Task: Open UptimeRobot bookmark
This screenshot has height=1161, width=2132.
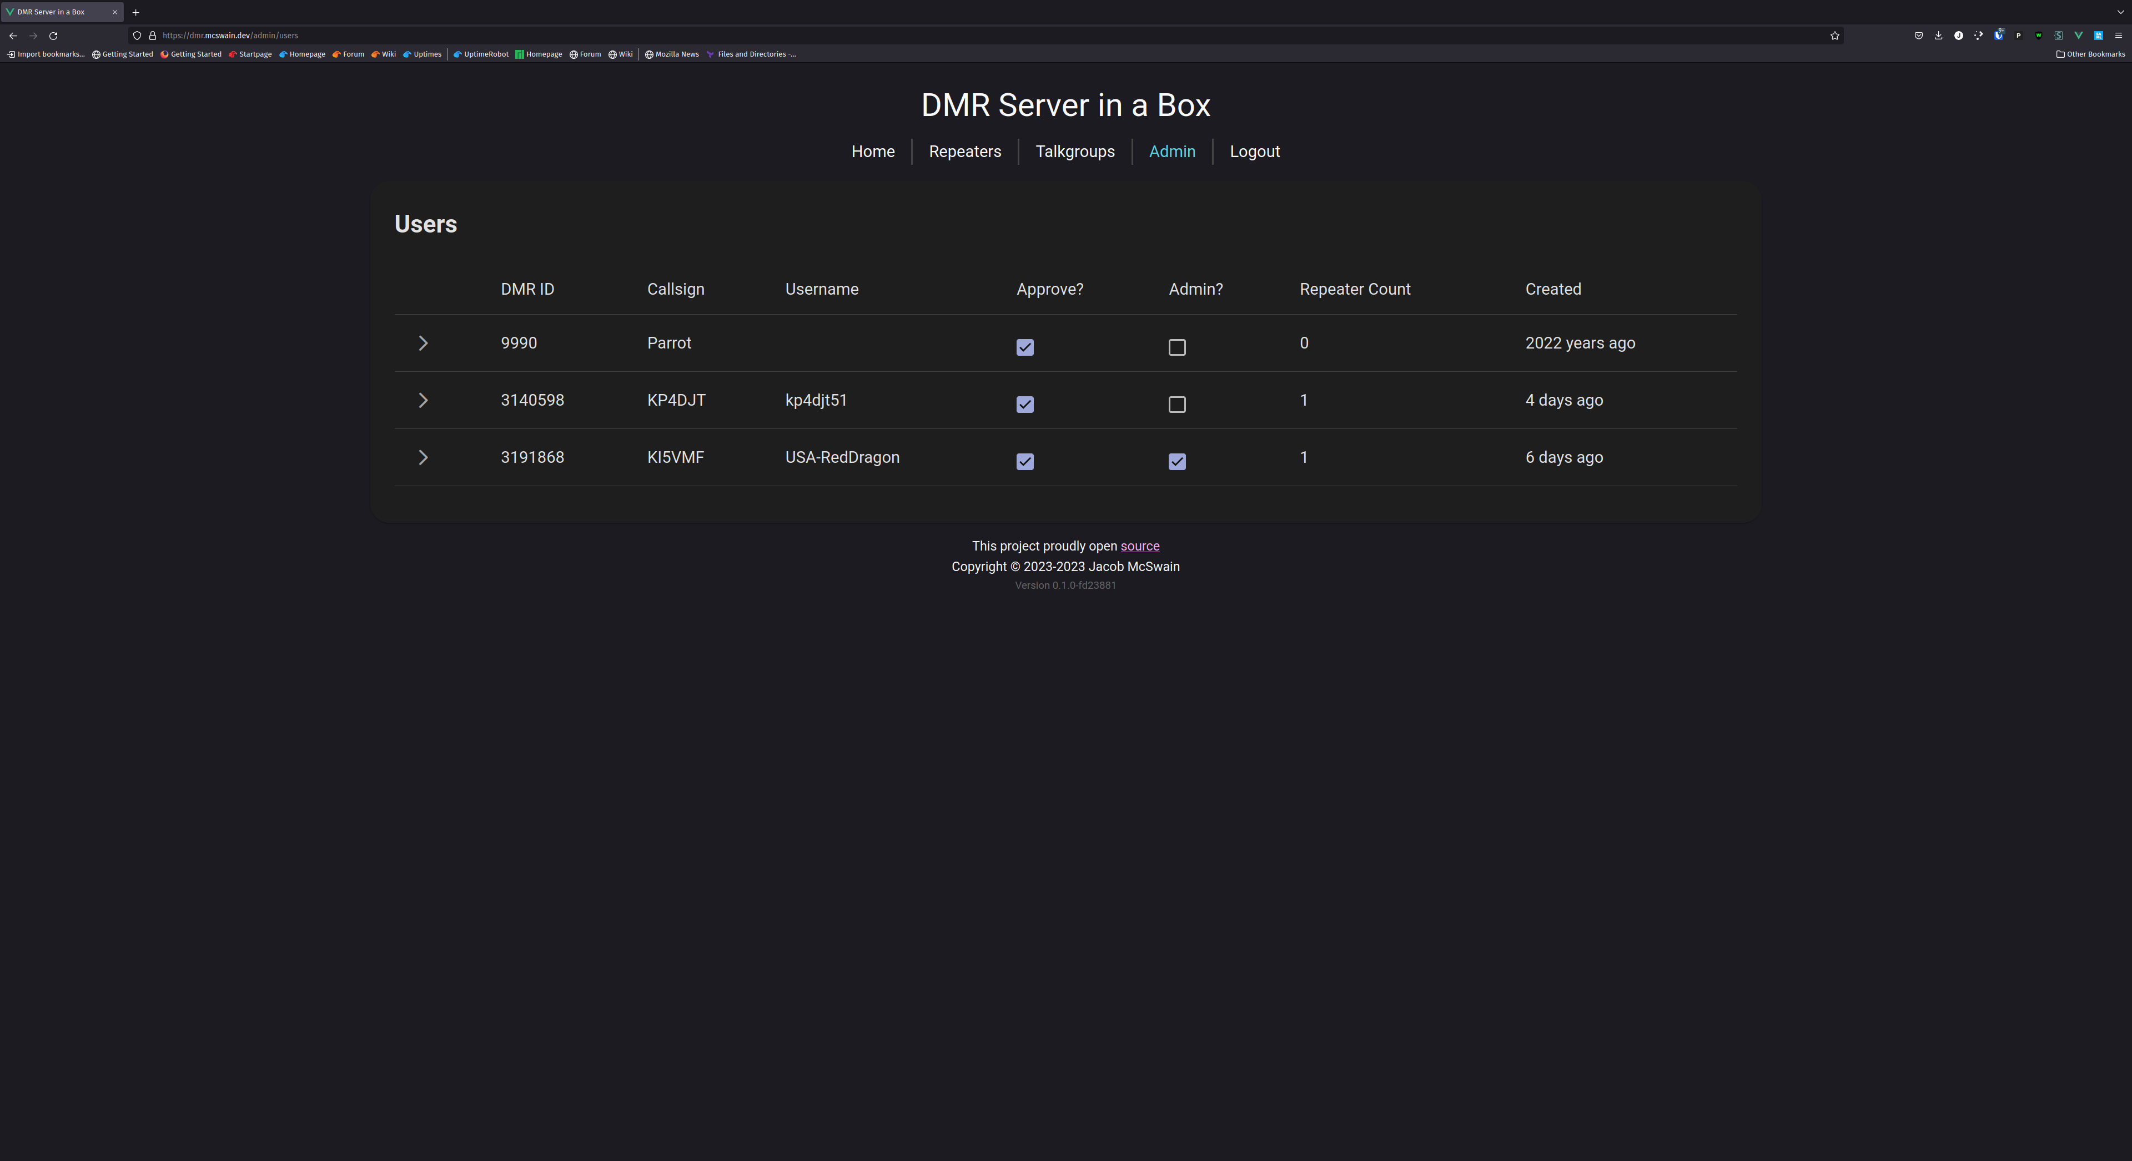Action: point(481,54)
